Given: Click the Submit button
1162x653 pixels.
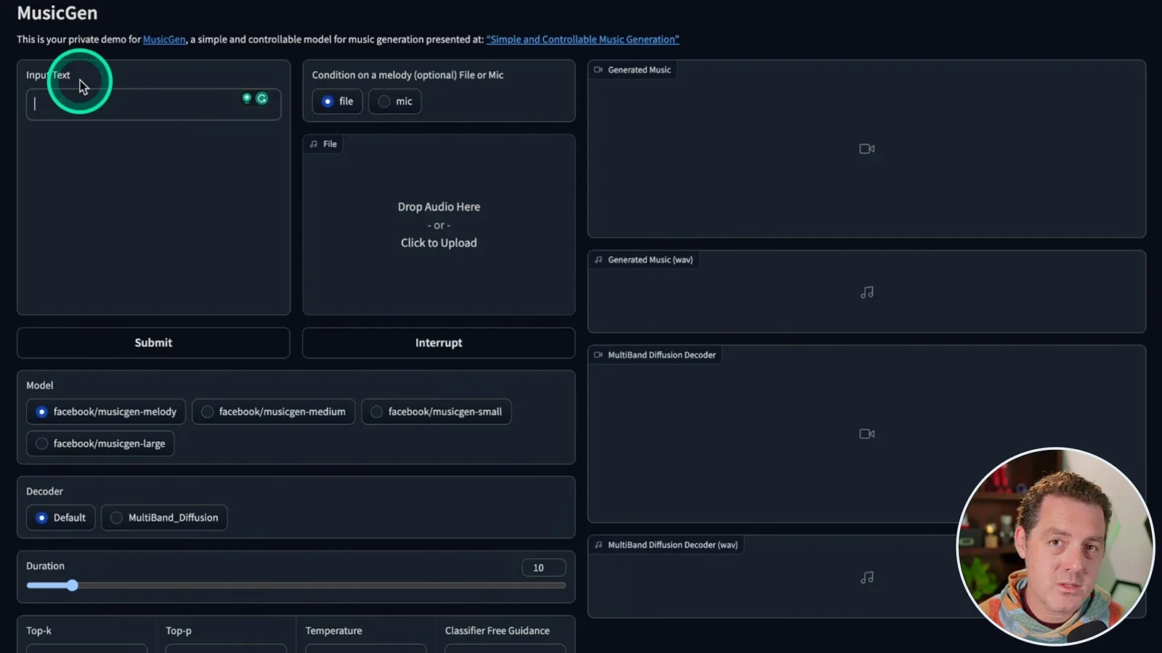Looking at the screenshot, I should [x=153, y=342].
